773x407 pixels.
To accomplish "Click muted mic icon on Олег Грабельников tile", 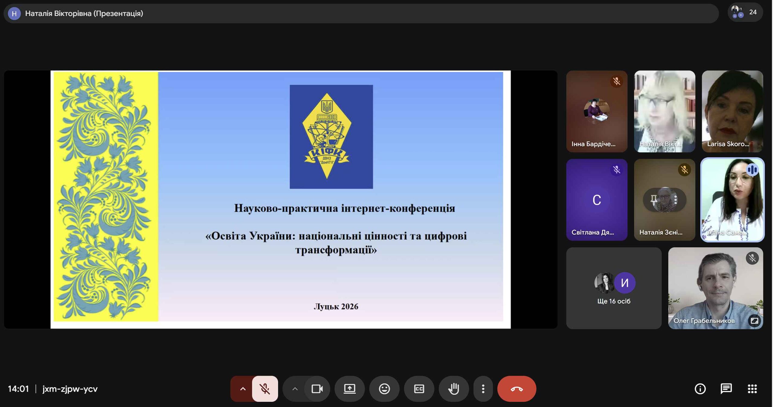I will tap(752, 258).
